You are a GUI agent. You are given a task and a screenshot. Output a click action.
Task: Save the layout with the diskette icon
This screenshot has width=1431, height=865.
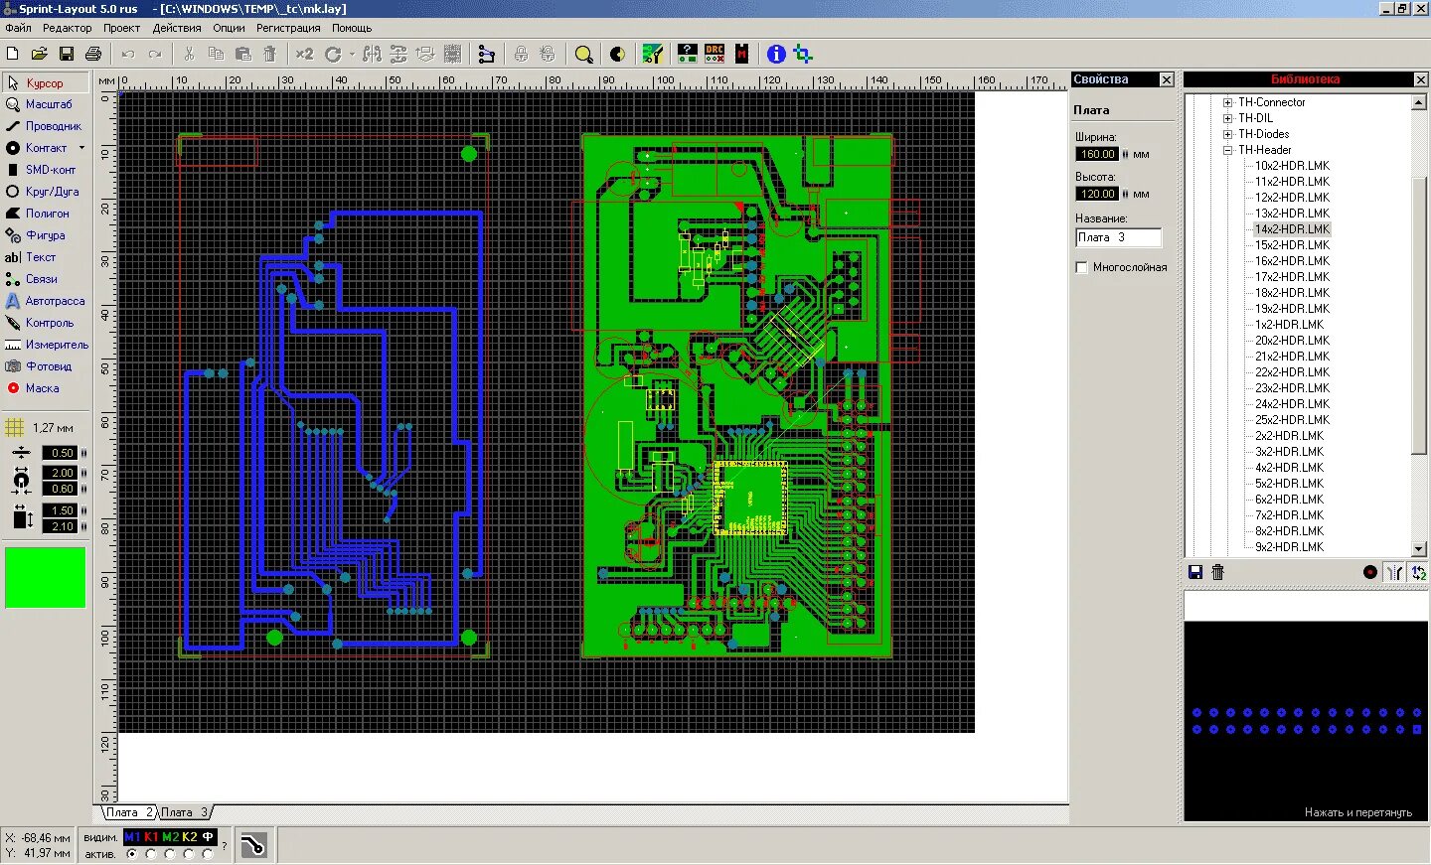coord(67,54)
